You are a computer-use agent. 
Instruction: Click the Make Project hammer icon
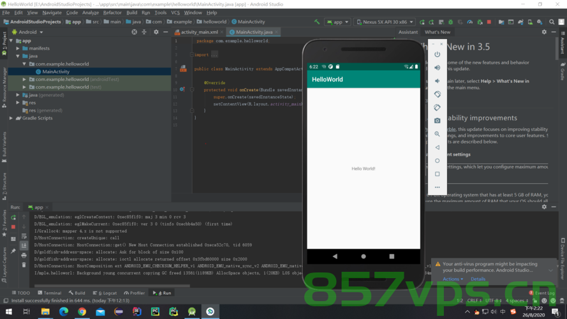[x=317, y=22]
